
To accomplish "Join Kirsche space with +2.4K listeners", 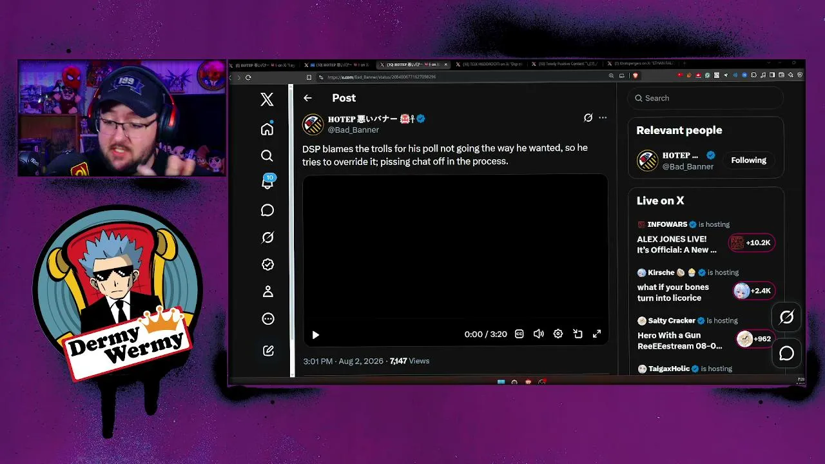I will click(753, 291).
